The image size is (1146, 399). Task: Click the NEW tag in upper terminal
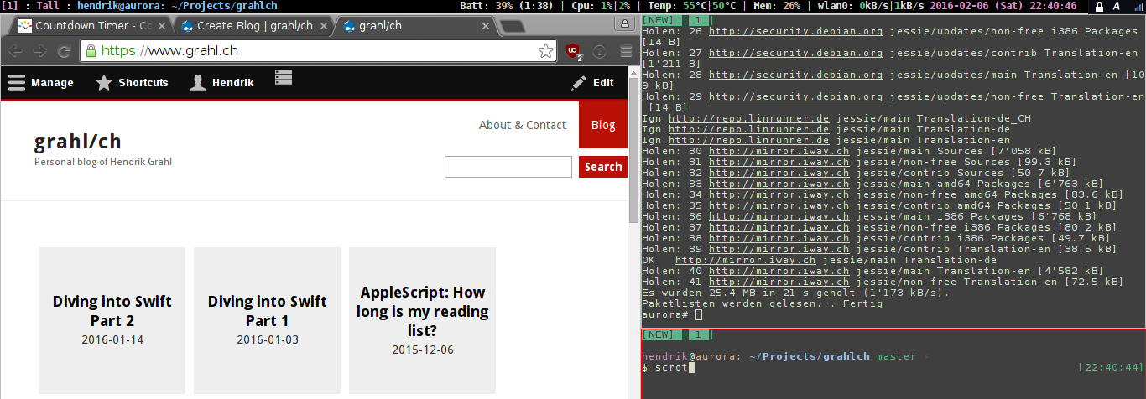click(x=661, y=19)
